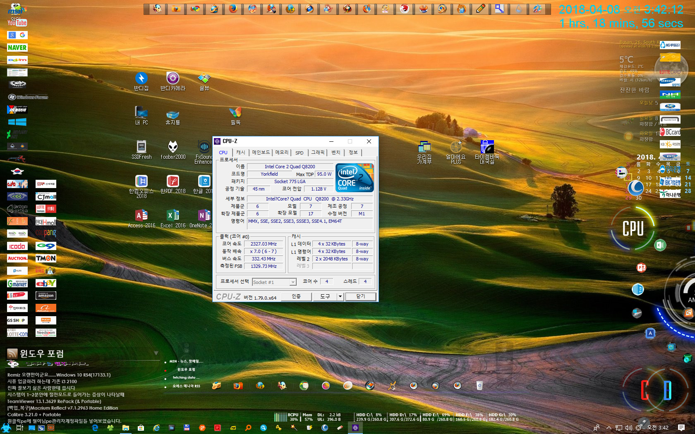Launch Excel 2016 from the desktop

click(173, 219)
